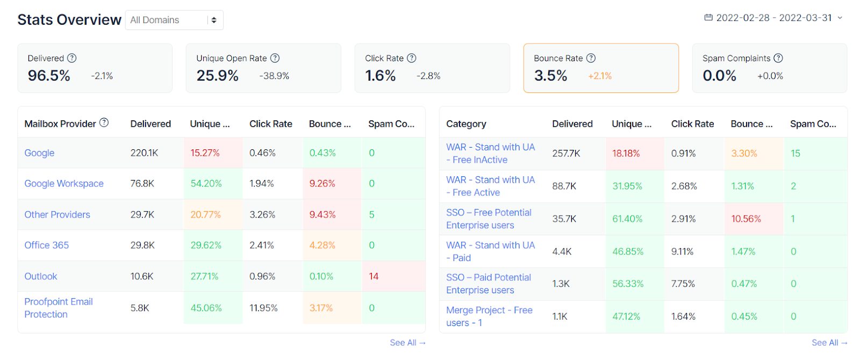Select the Delivered metric card
The image size is (860, 354).
coord(95,68)
